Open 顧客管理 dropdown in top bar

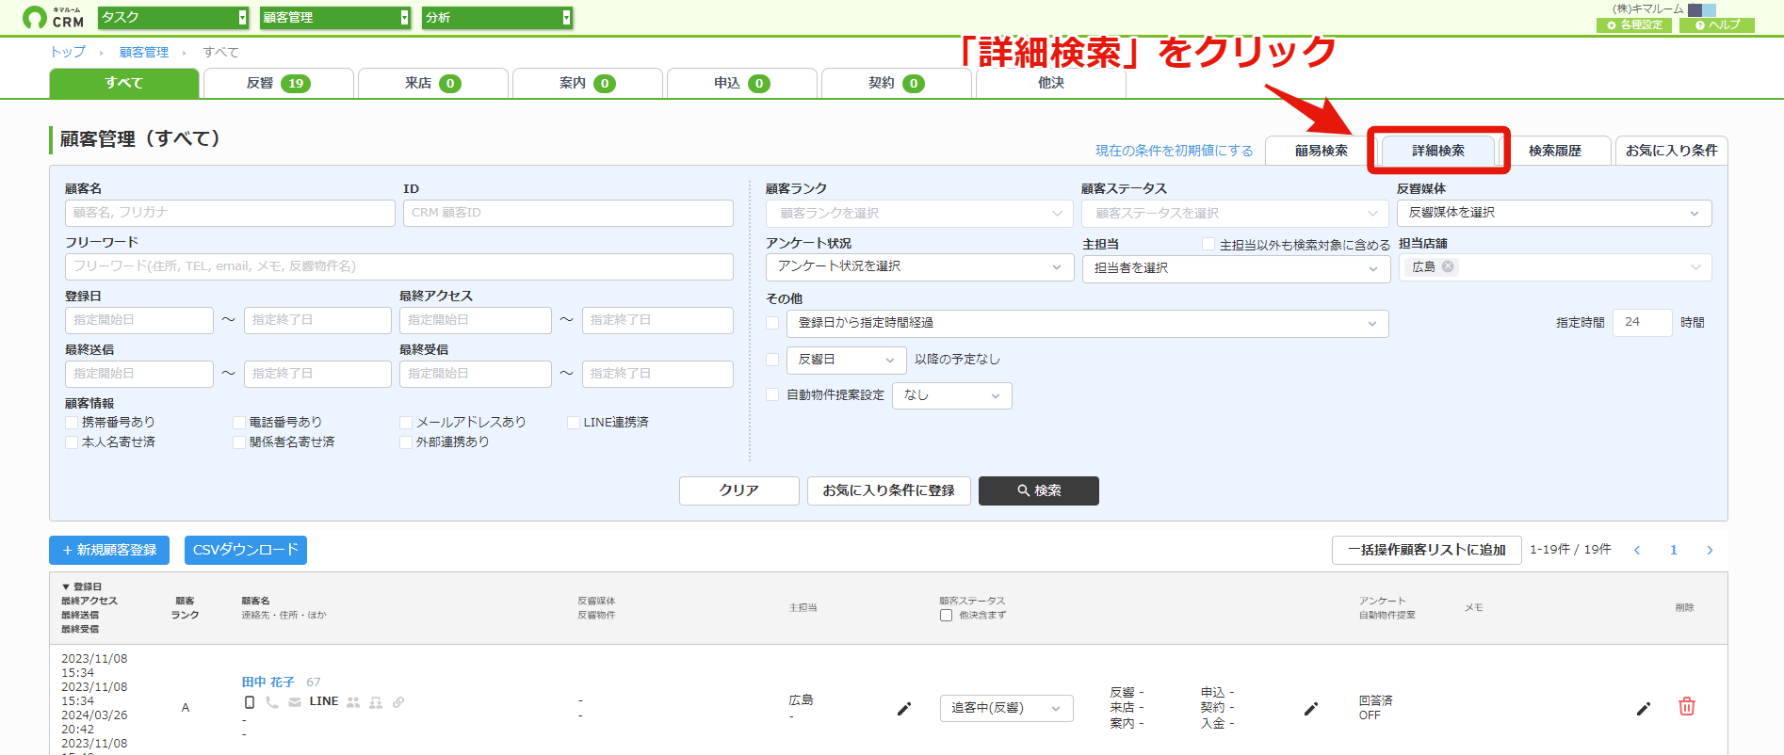click(335, 17)
